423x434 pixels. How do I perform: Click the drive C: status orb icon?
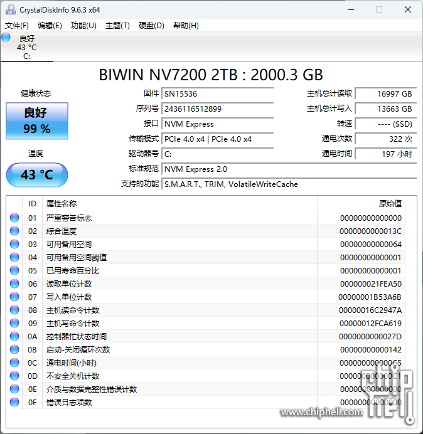[6, 38]
